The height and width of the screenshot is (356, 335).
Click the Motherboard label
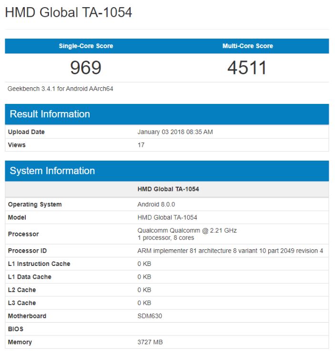tap(27, 316)
